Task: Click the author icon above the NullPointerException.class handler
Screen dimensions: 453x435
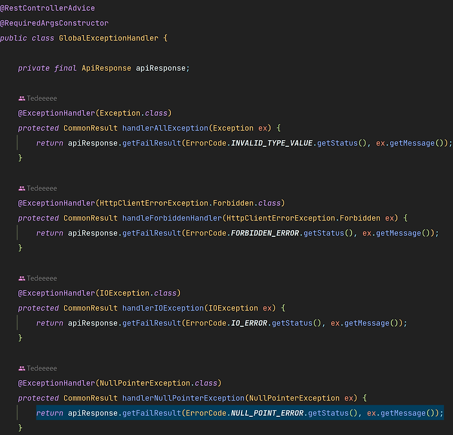Action: coord(22,368)
